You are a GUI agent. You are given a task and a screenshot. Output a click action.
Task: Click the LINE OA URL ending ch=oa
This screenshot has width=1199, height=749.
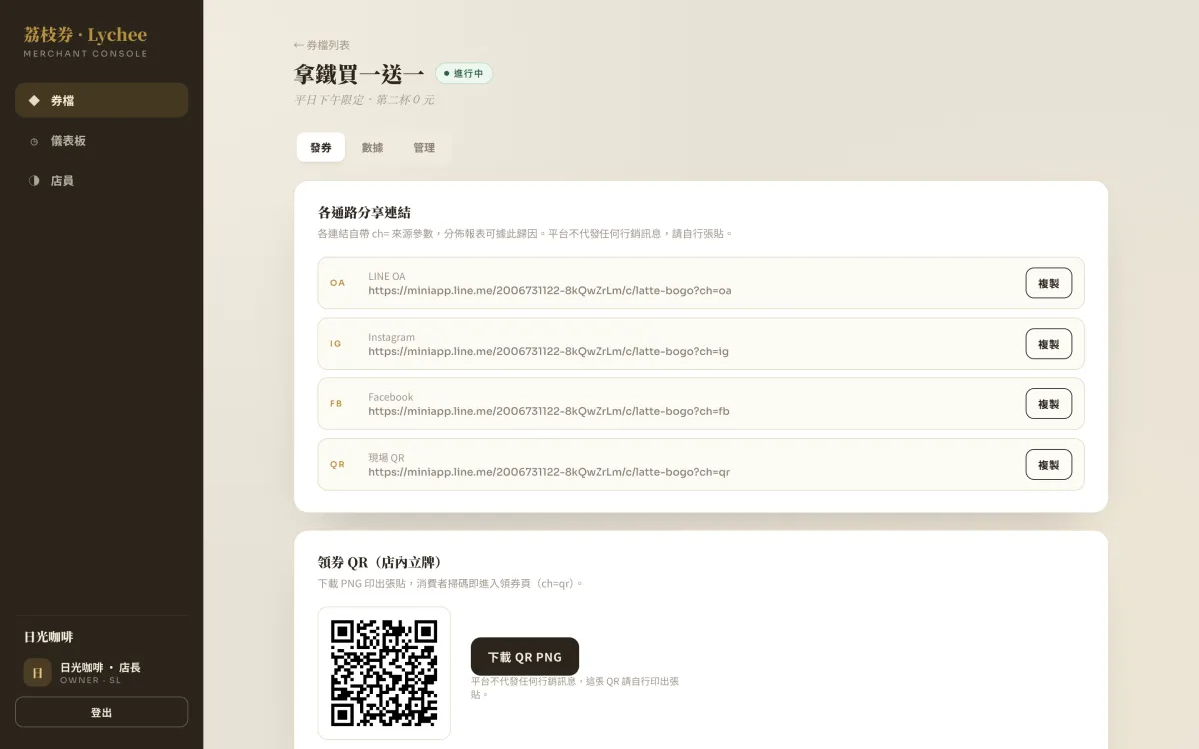[x=550, y=291]
